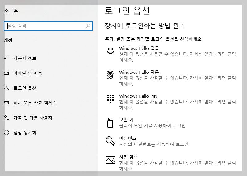
Task: Select 로그인 옵션 in sidebar
Action: [25, 88]
